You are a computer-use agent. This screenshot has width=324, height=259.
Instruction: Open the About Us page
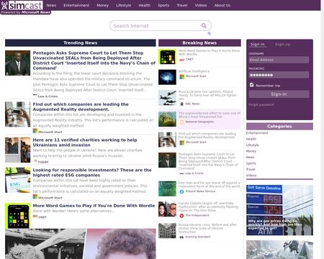tap(222, 5)
